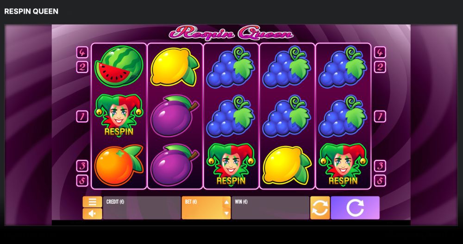
Task: Click the purple spin button
Action: coord(355,208)
